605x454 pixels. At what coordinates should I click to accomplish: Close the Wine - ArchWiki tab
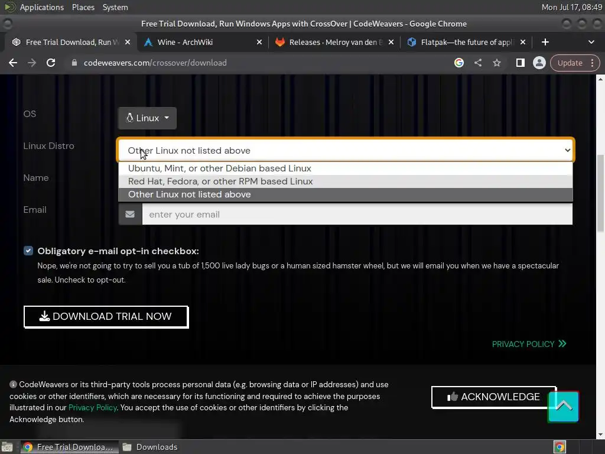coord(259,42)
